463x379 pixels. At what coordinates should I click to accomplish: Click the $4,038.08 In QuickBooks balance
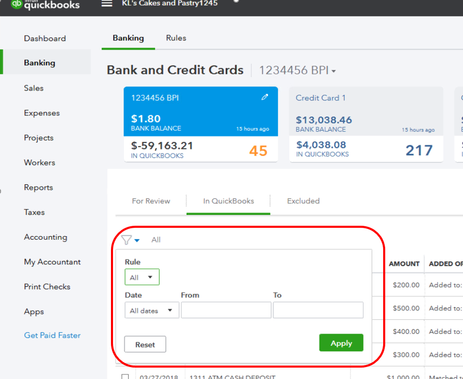321,145
